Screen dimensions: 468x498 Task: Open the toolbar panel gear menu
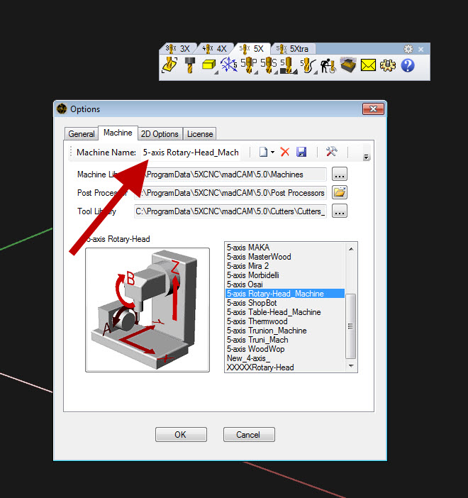(408, 49)
